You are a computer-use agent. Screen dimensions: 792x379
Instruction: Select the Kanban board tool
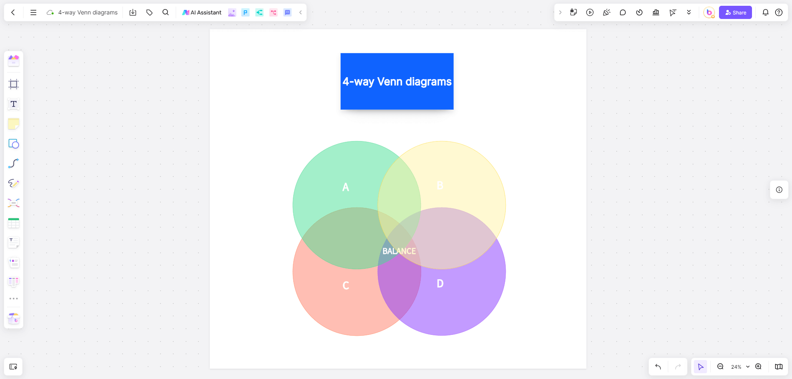(x=14, y=282)
